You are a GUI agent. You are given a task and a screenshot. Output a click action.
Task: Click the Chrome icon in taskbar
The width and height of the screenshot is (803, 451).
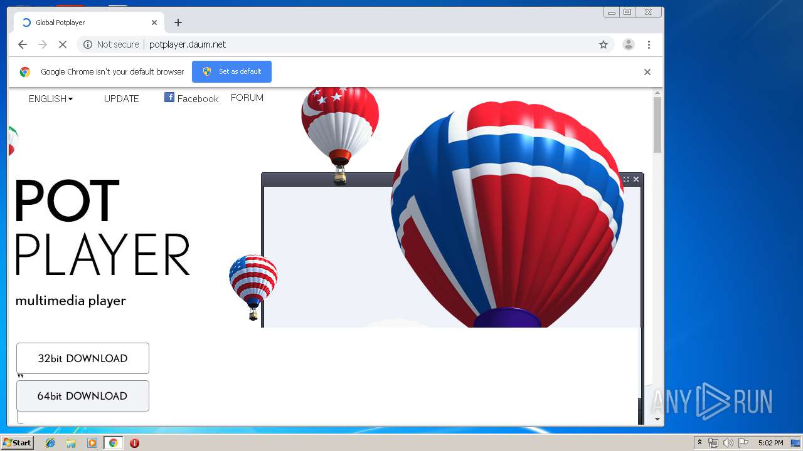(113, 443)
